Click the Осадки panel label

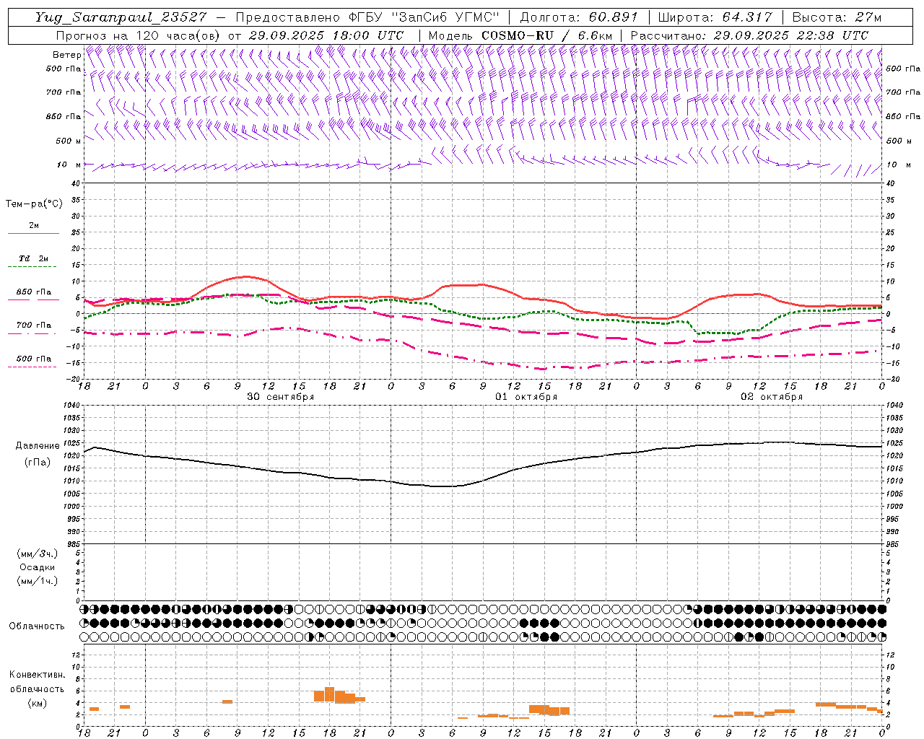38,567
